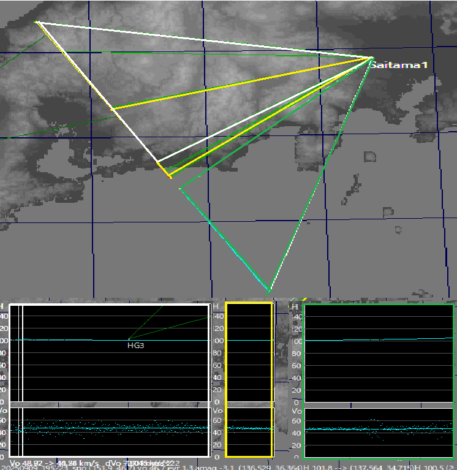This screenshot has height=470, width=457.
Task: Click the Saitama1 station label
Action: 399,65
